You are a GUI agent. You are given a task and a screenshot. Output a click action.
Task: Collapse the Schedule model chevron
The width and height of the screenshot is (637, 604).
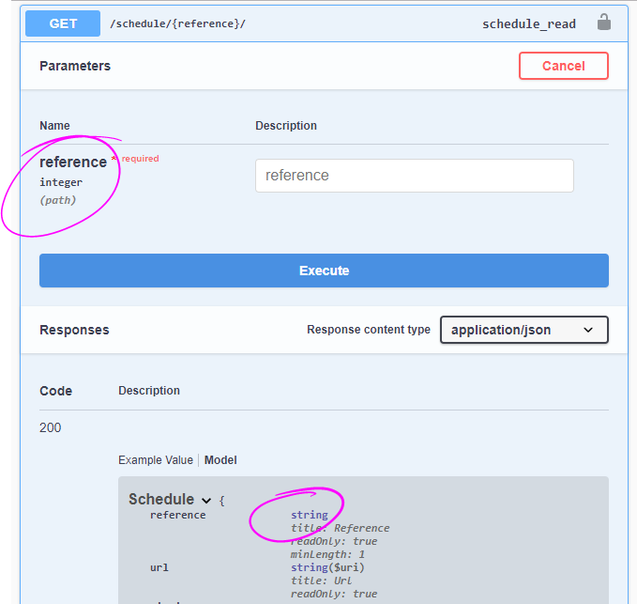[x=206, y=501]
